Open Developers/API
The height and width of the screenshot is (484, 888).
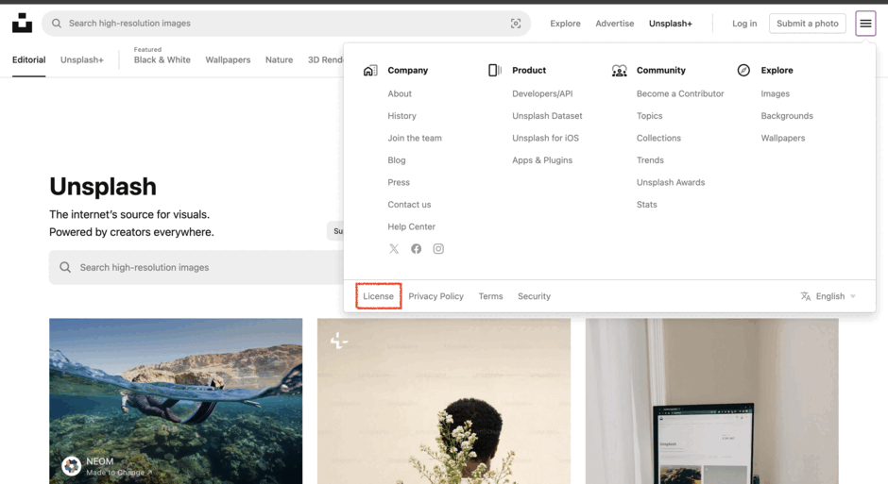[542, 93]
